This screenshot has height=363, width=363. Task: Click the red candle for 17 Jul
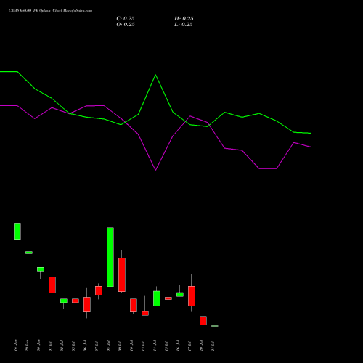pos(192,296)
